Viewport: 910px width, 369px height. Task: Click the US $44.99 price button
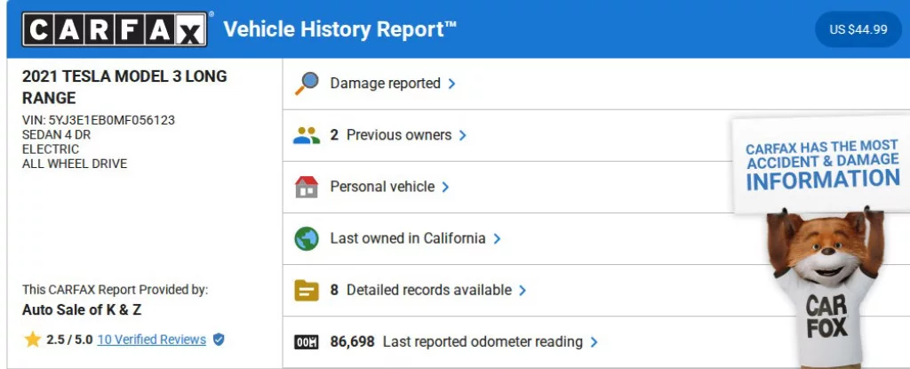tap(858, 29)
